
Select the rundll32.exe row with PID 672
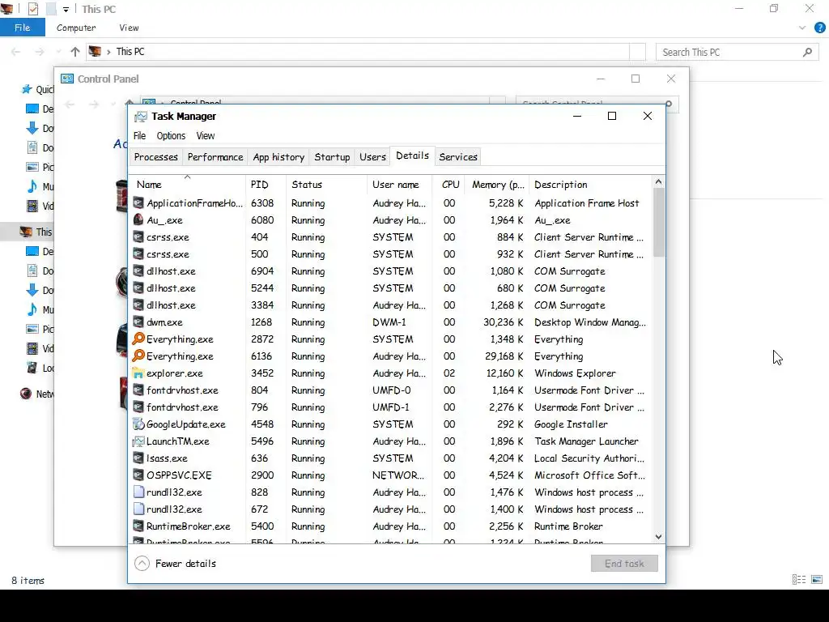coord(391,509)
